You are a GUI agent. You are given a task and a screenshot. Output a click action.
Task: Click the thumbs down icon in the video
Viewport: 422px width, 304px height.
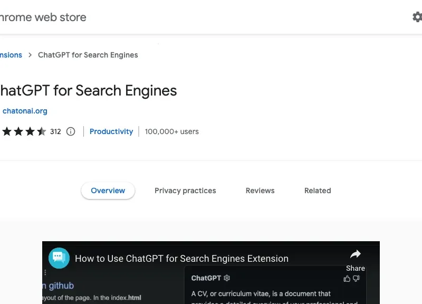(355, 278)
